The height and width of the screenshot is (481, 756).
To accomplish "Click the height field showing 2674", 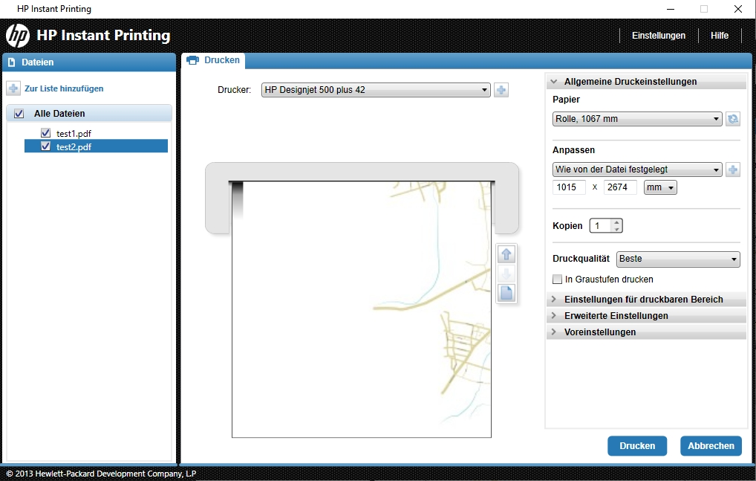I will [x=620, y=187].
